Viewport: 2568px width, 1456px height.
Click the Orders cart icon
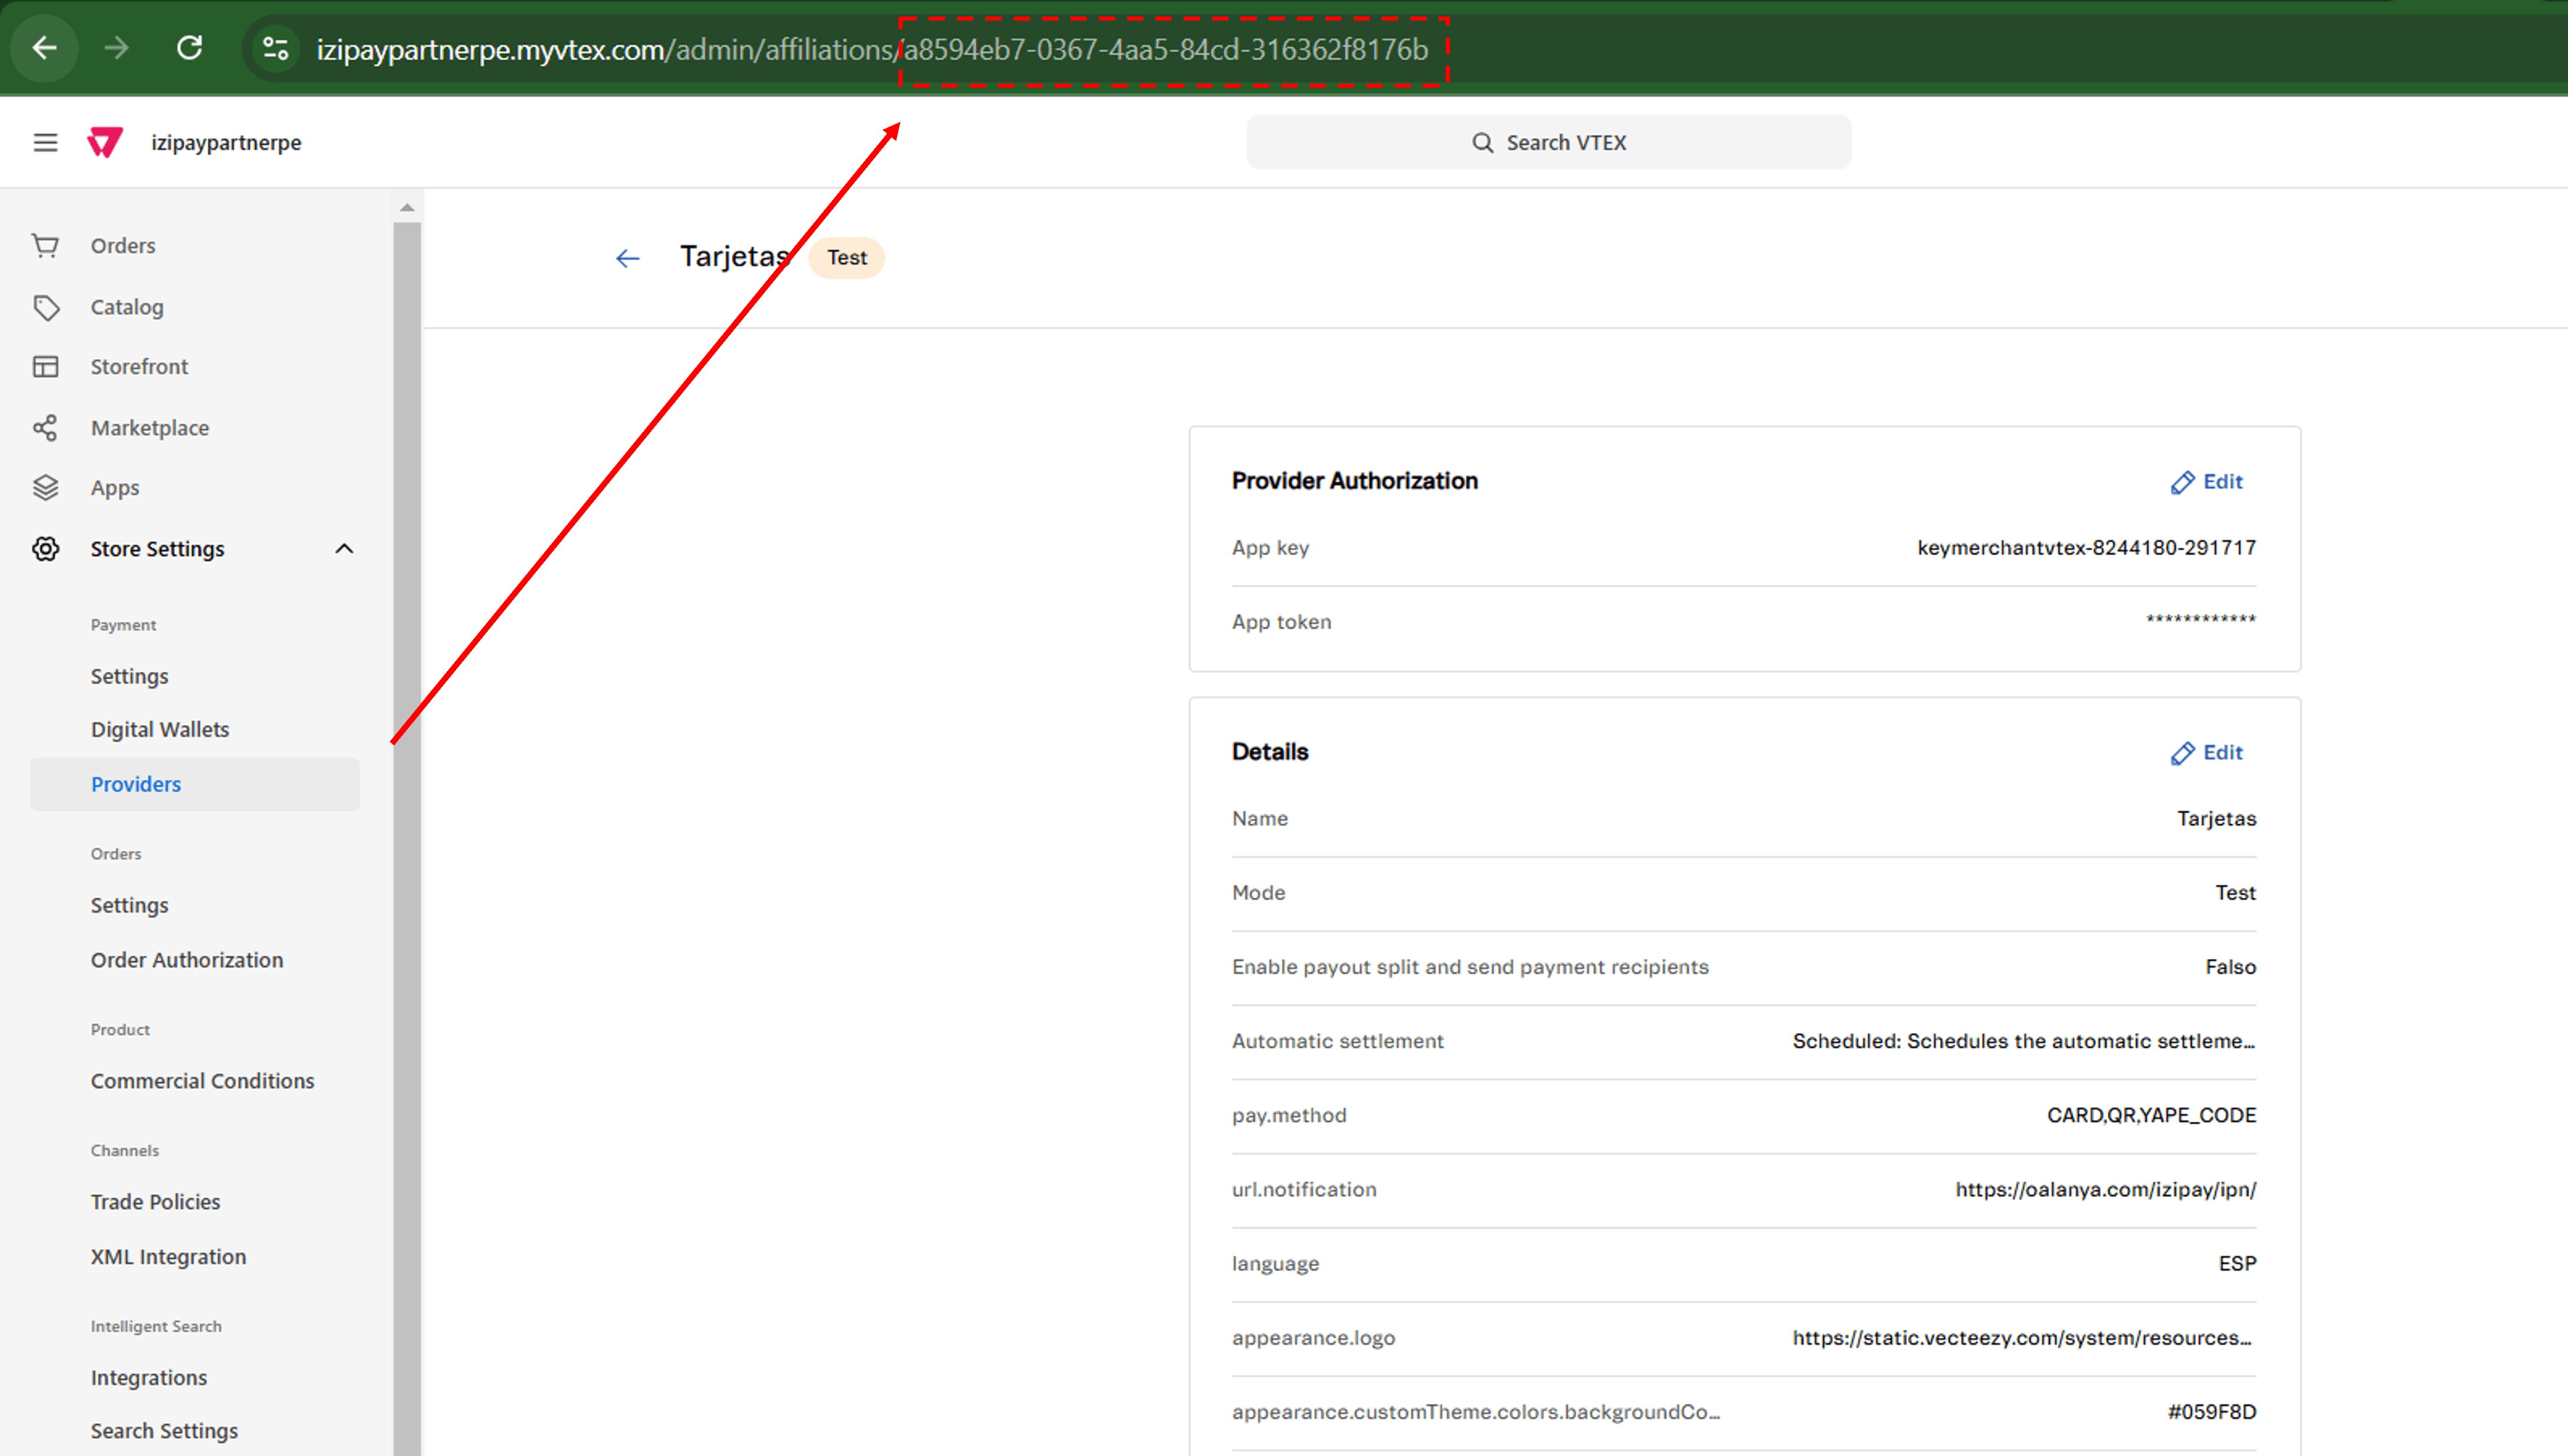(45, 245)
